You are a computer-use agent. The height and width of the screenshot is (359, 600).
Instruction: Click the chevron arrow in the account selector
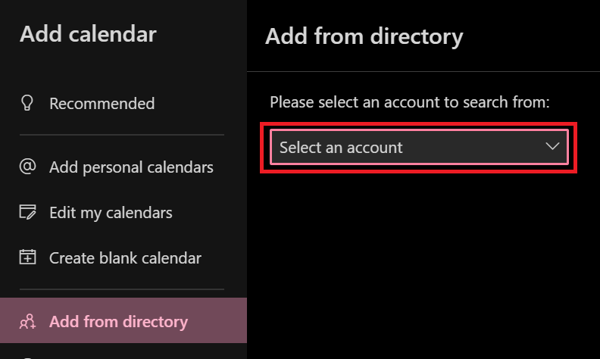552,147
